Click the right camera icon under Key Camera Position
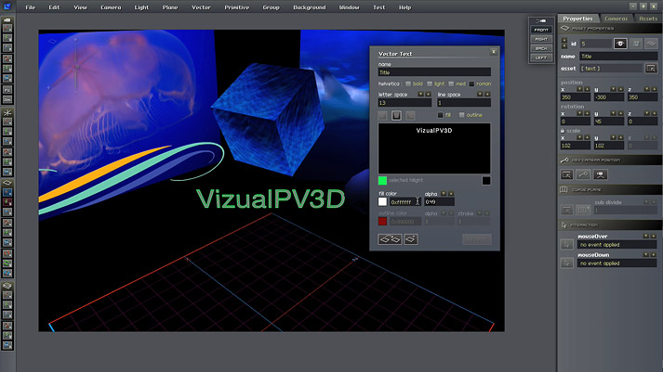663x372 pixels. [x=602, y=173]
